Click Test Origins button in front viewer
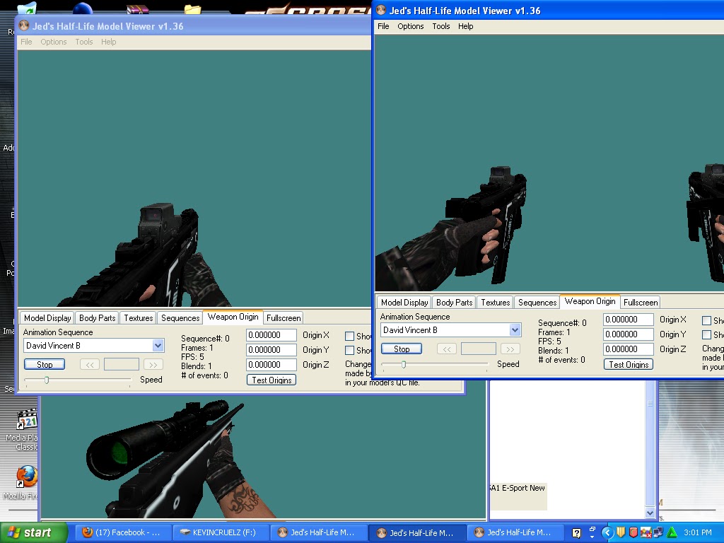Viewport: 724px width, 543px height. (x=629, y=364)
